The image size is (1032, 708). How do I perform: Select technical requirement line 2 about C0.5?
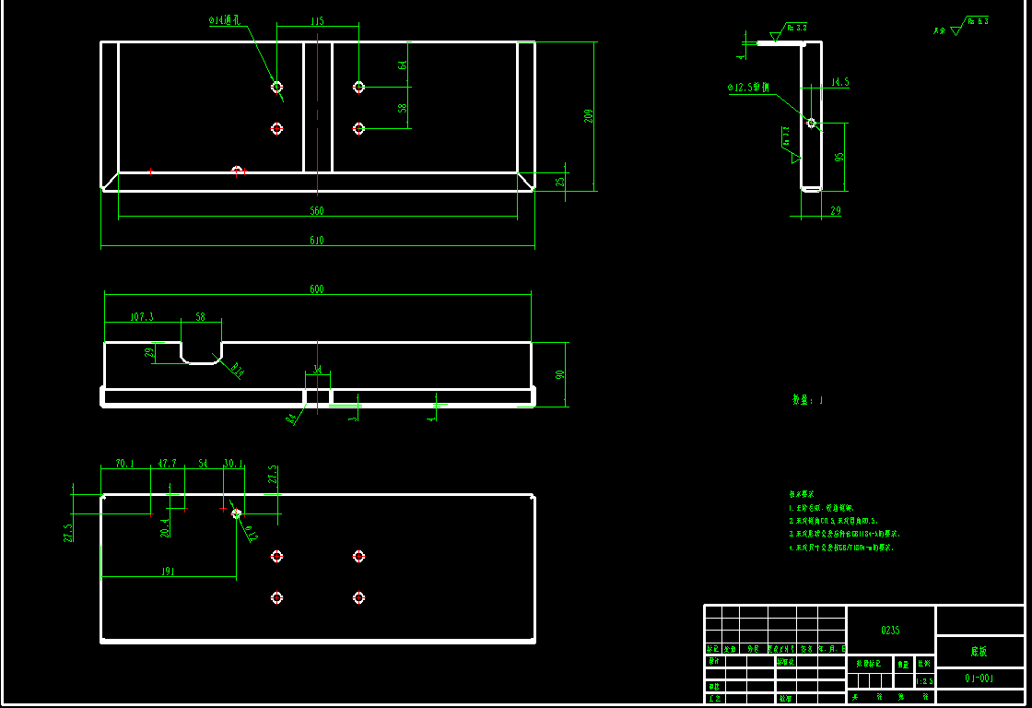pyautogui.click(x=834, y=521)
